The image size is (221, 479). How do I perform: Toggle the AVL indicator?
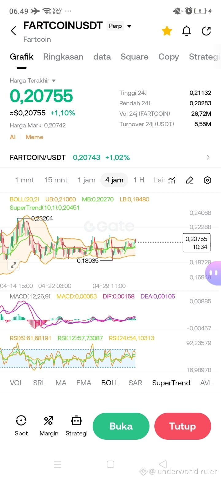[206, 383]
